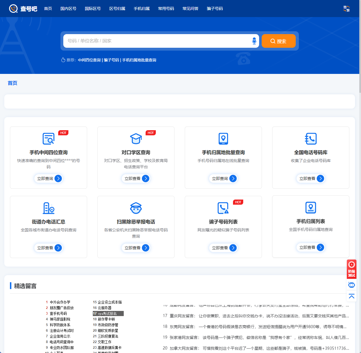
Task: Select 常见问答 in the navigation bar
Action: (190, 8)
